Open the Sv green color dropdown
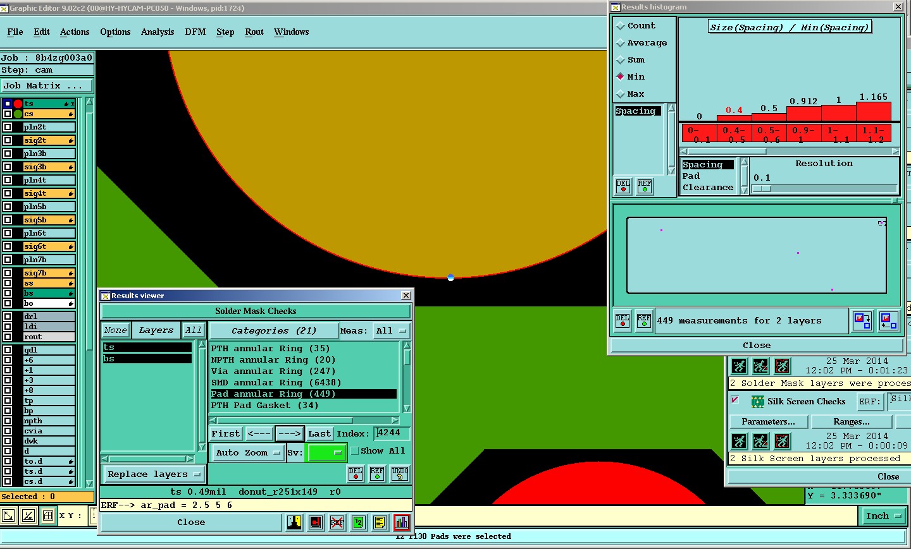 pos(326,452)
